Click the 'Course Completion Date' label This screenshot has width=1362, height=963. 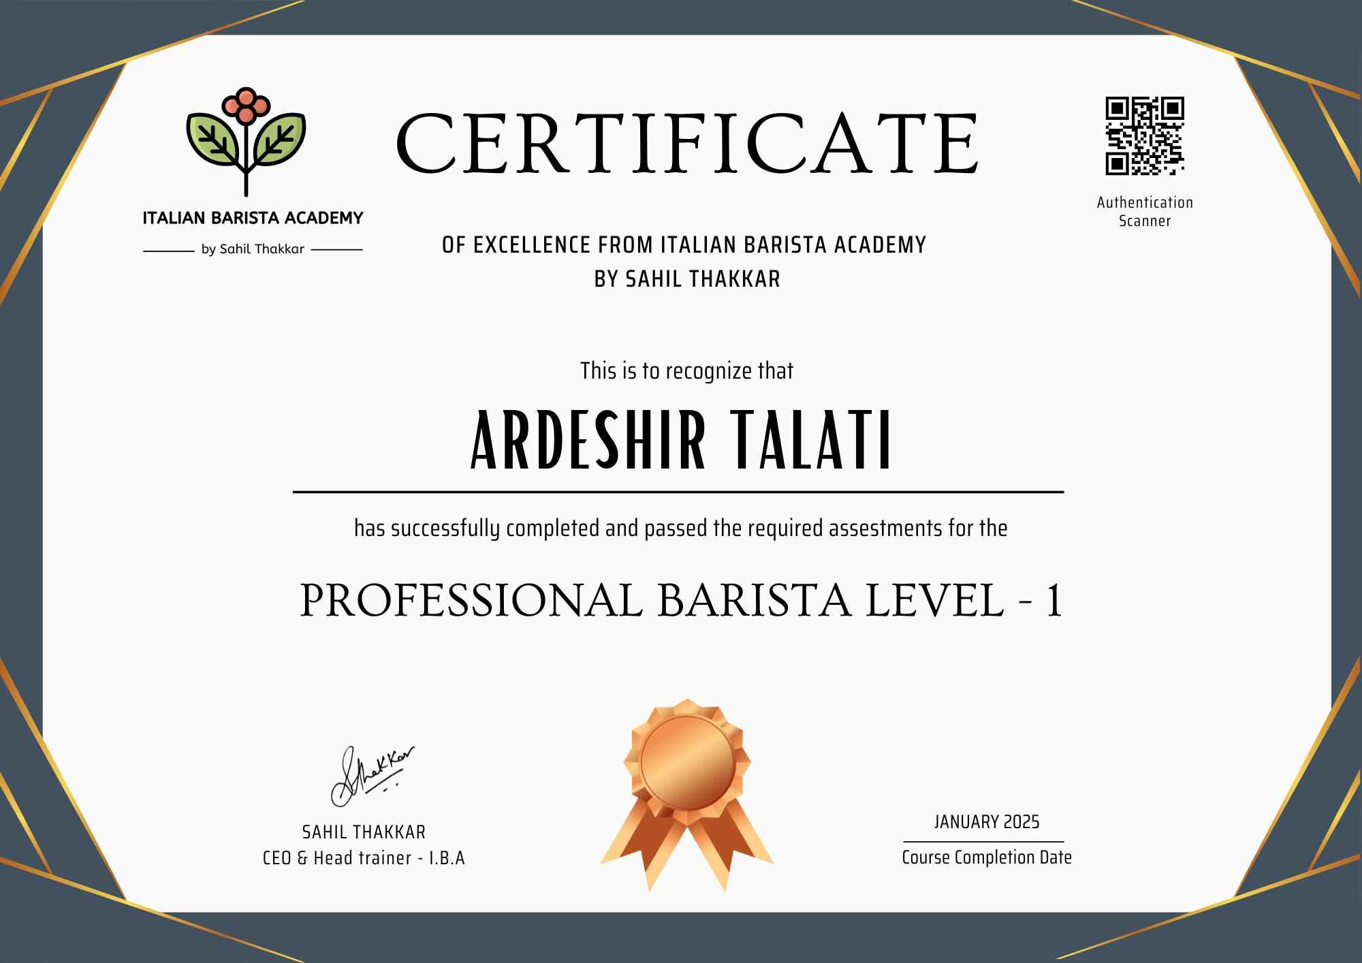(986, 857)
